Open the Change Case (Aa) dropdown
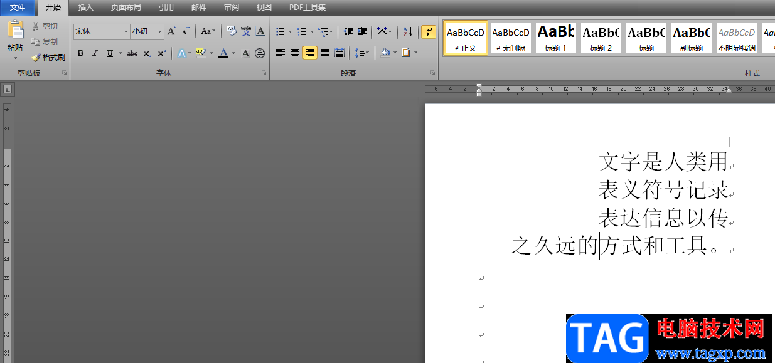 pos(208,31)
